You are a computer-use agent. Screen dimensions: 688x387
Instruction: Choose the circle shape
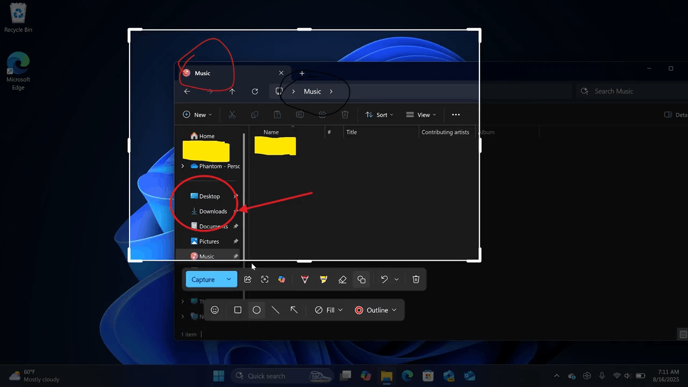point(257,310)
